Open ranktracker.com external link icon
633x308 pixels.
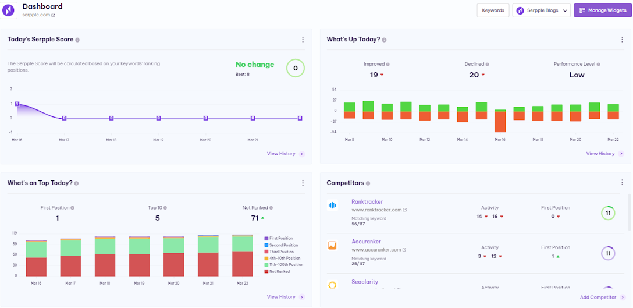405,210
